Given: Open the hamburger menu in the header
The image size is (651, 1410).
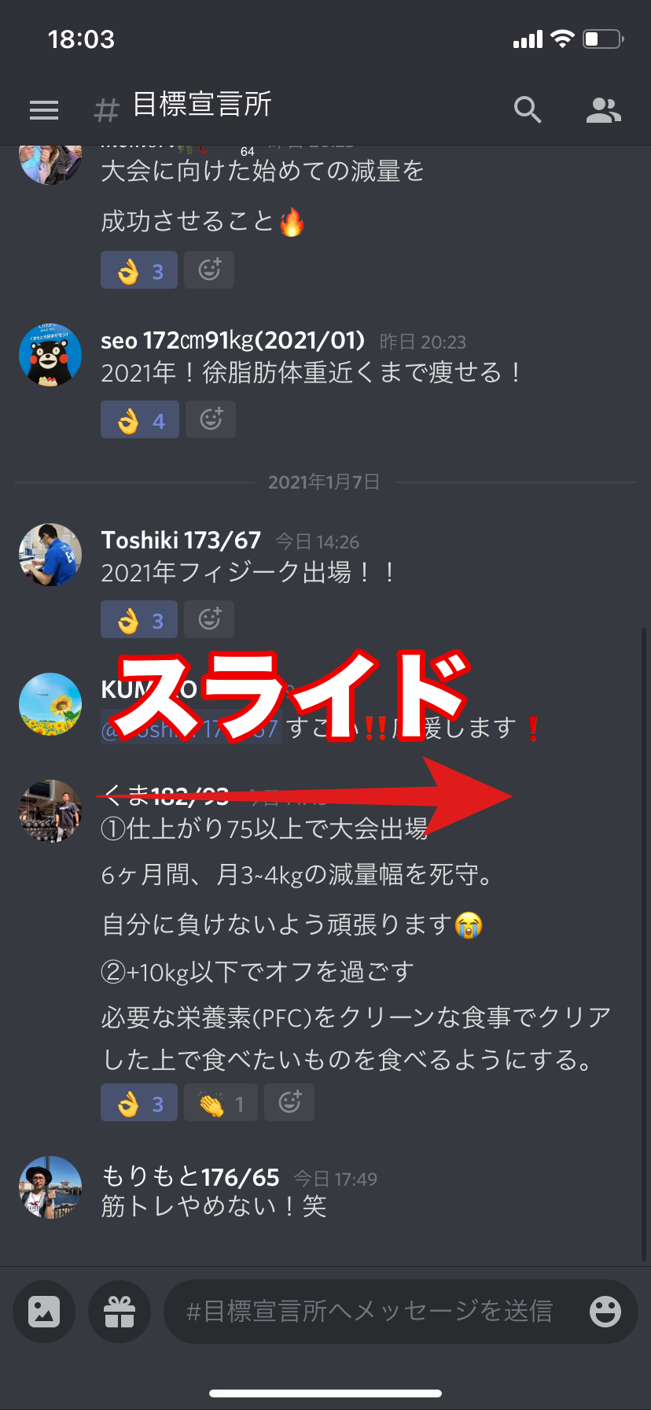Looking at the screenshot, I should point(44,110).
